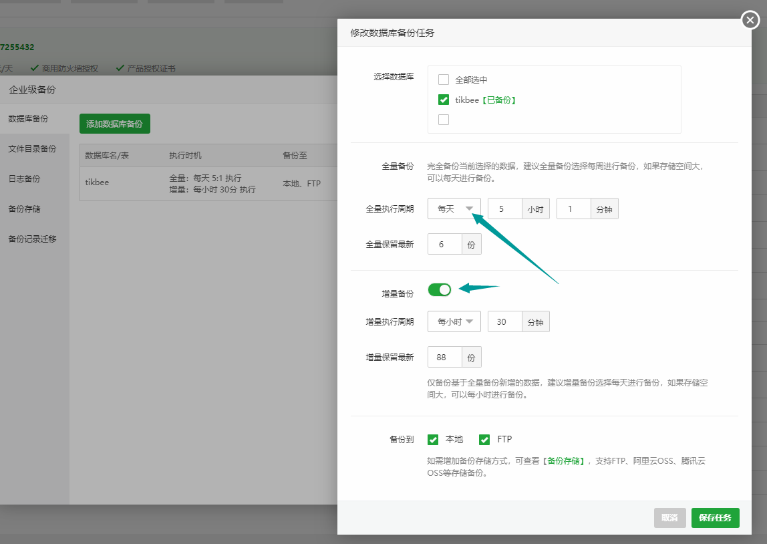Switch to the 文件目录备份 sidebar tab

[31, 148]
